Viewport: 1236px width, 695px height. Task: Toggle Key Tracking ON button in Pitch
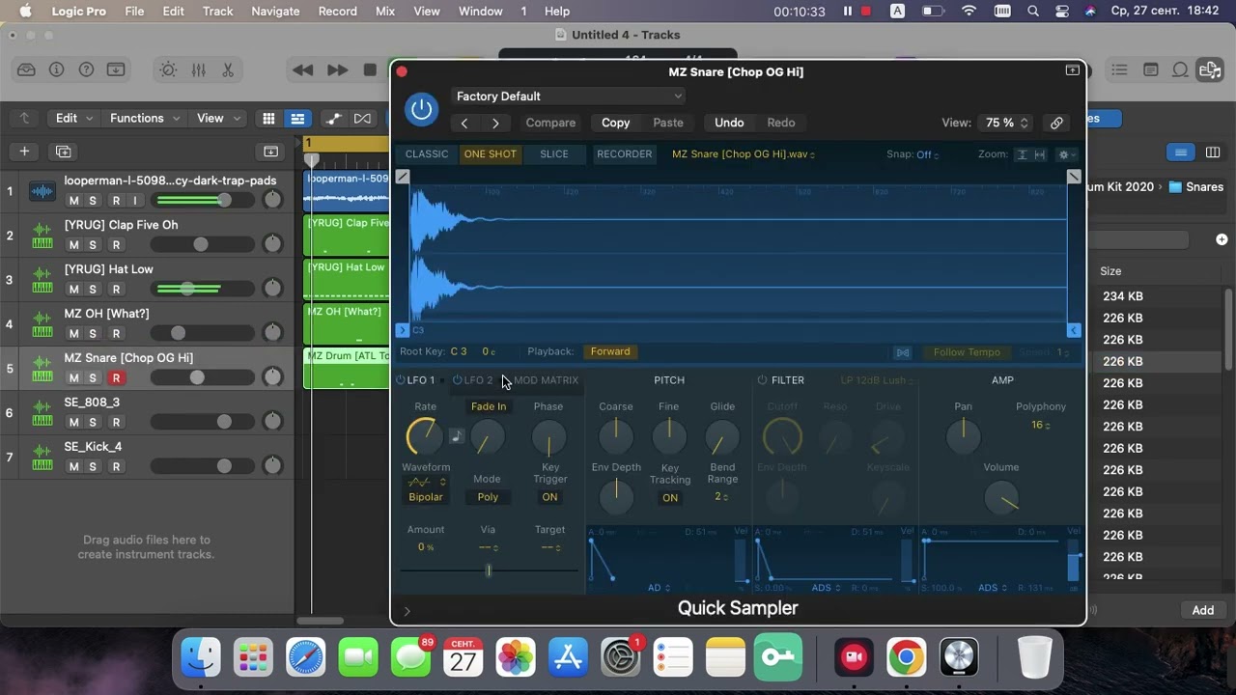coord(670,498)
